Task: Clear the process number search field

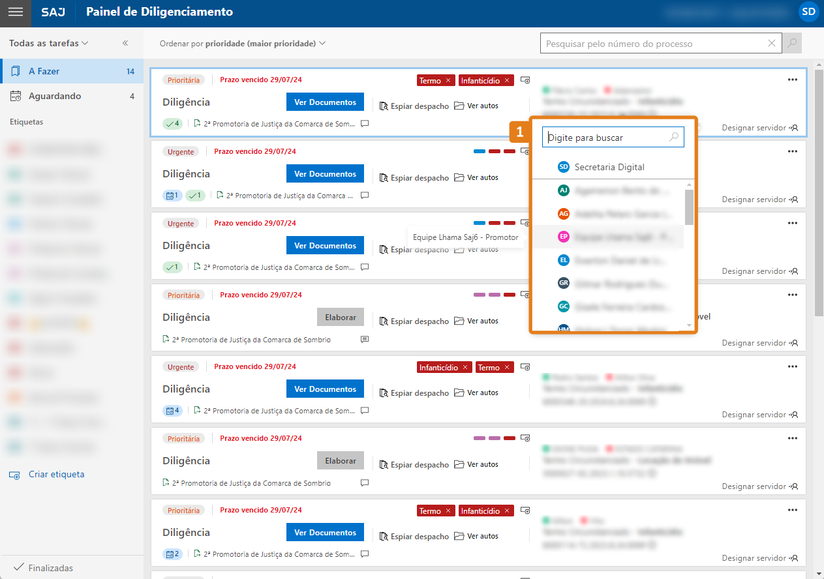Action: [772, 44]
